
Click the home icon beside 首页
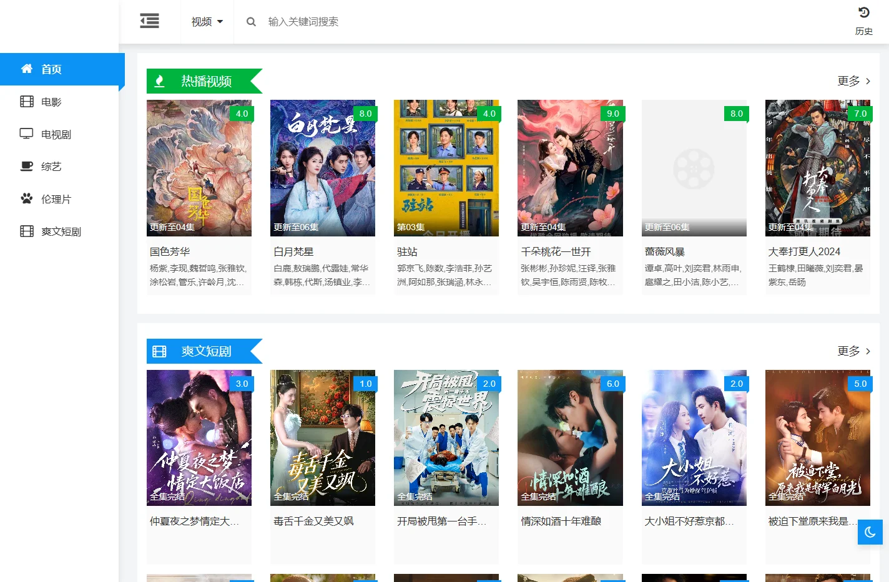click(27, 69)
